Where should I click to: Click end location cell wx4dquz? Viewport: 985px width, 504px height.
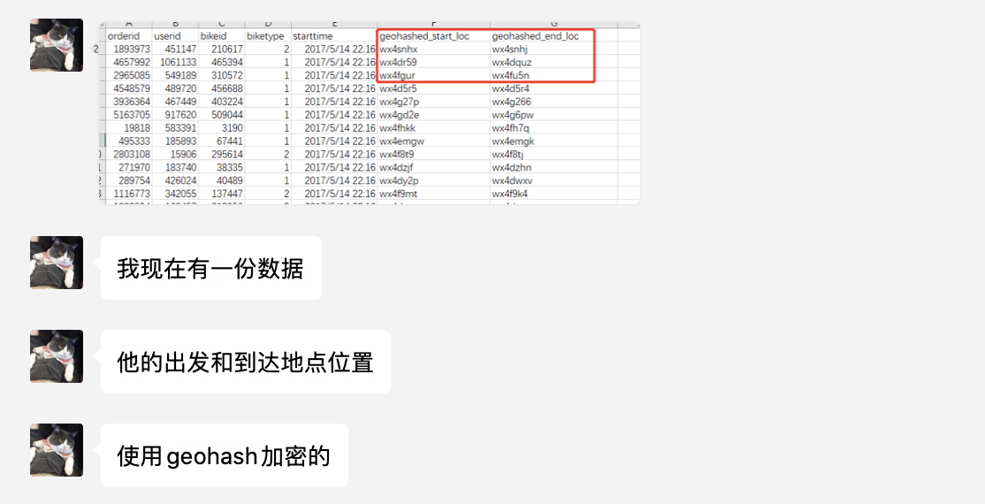[x=554, y=62]
